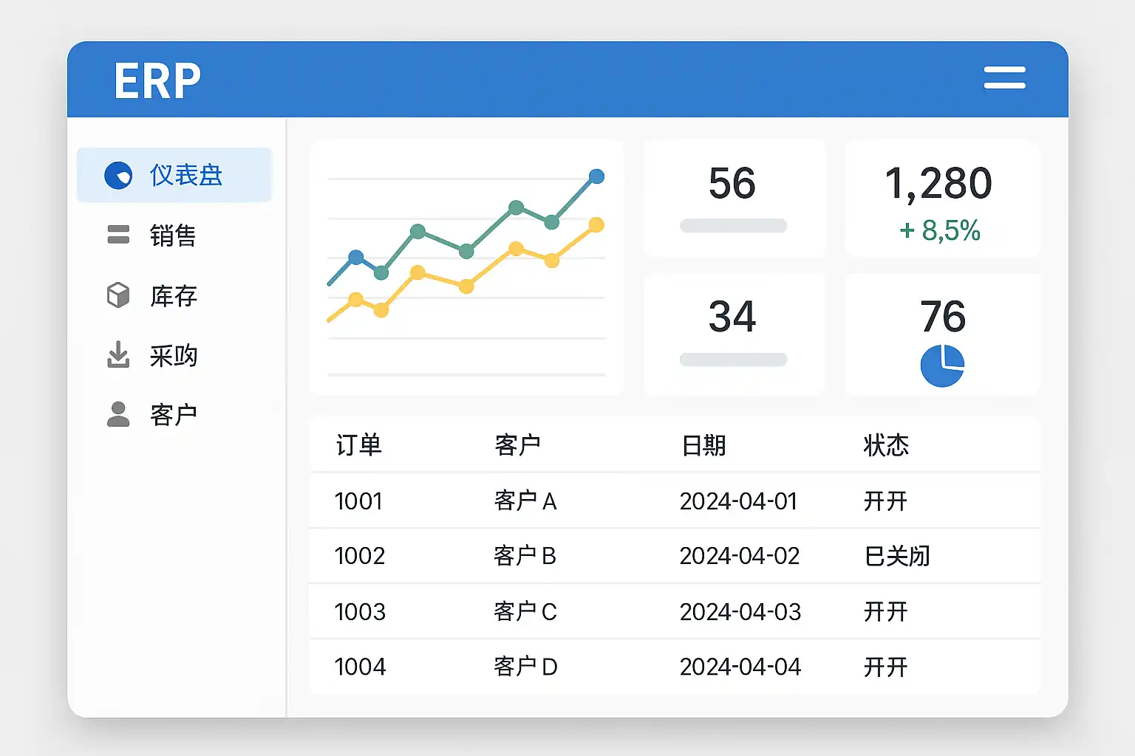Click the 客户 person icon
This screenshot has height=756, width=1135.
pyautogui.click(x=118, y=414)
